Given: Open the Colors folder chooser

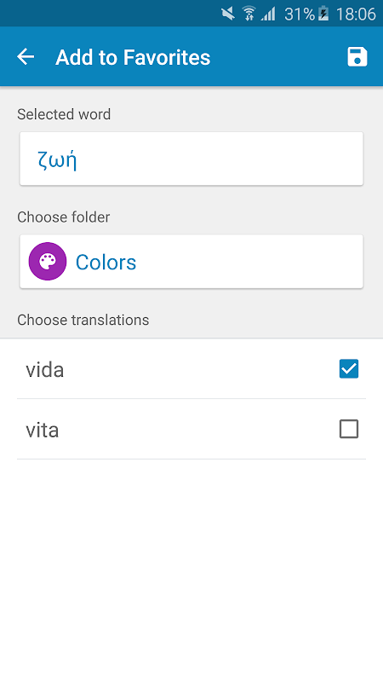Looking at the screenshot, I should [191, 262].
